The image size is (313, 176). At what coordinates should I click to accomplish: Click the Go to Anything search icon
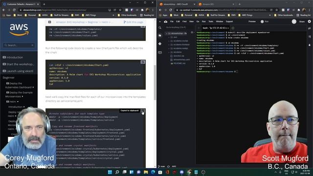pyautogui.click(x=160, y=28)
